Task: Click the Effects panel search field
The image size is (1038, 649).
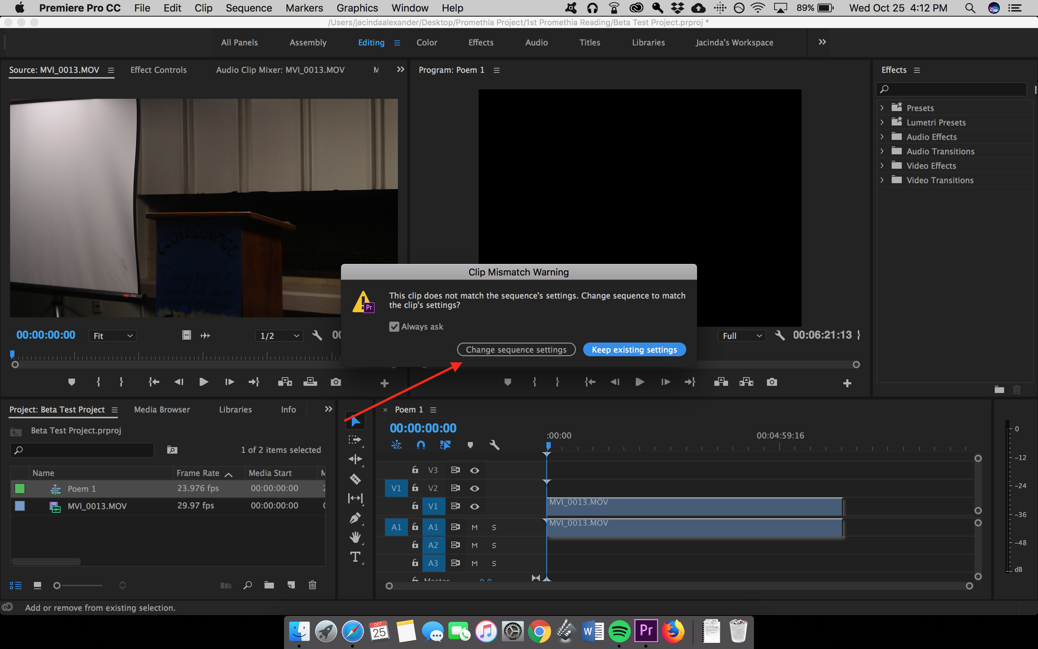Action: 951,89
